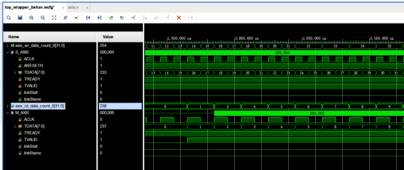Select the axis_wr_data_count_0[31:0] signal row

(x=40, y=45)
